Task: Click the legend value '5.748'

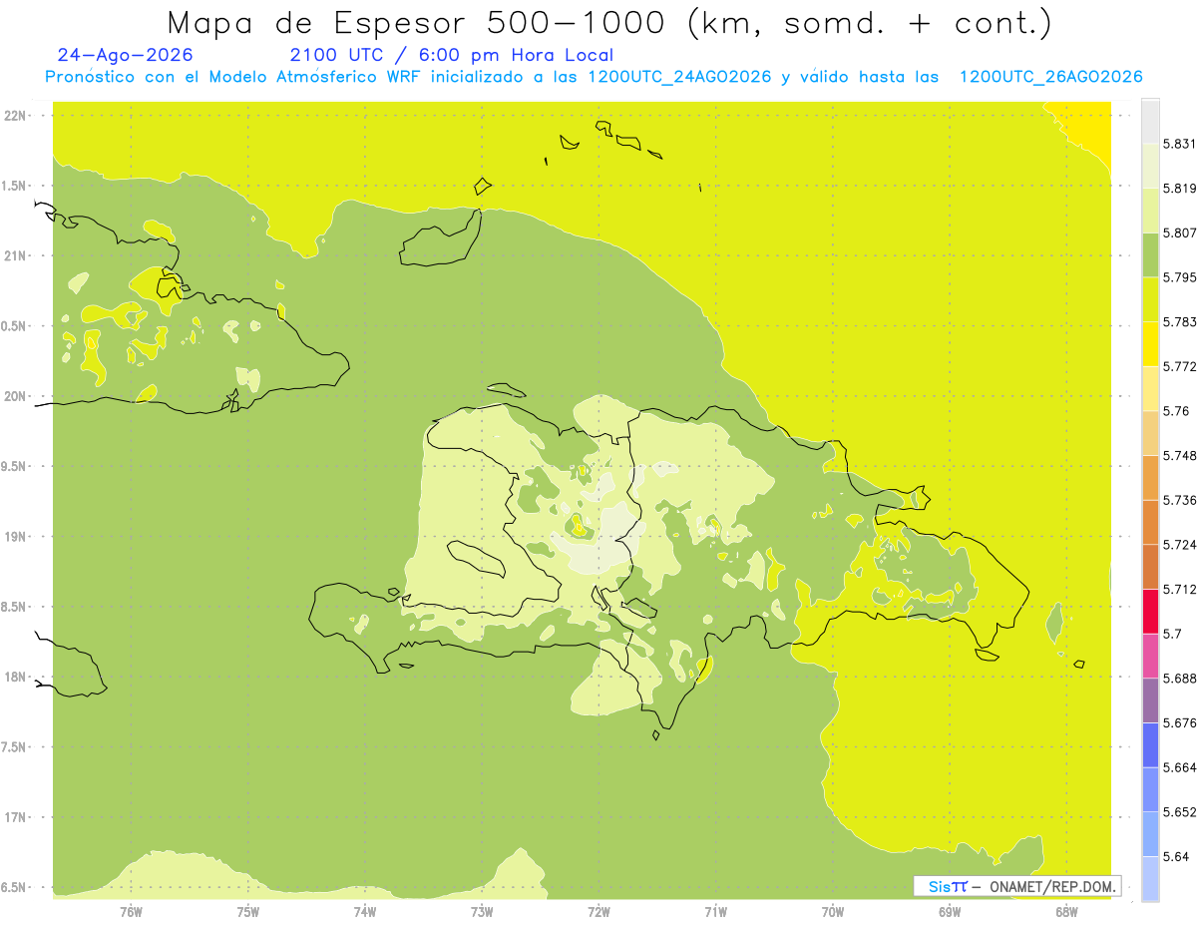Action: pos(1179,456)
